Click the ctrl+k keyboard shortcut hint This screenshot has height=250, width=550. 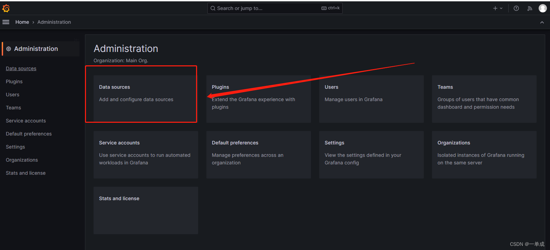331,8
